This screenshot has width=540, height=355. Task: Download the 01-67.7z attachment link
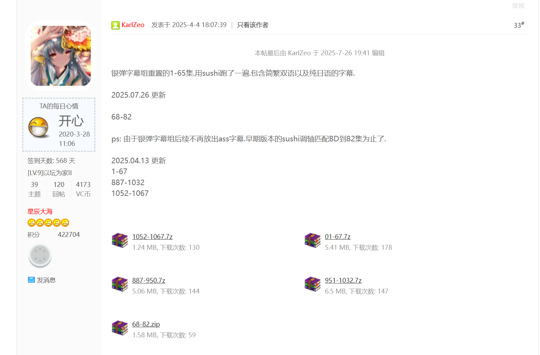coord(337,237)
